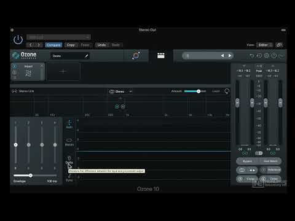Solo the Impact module

point(14,72)
